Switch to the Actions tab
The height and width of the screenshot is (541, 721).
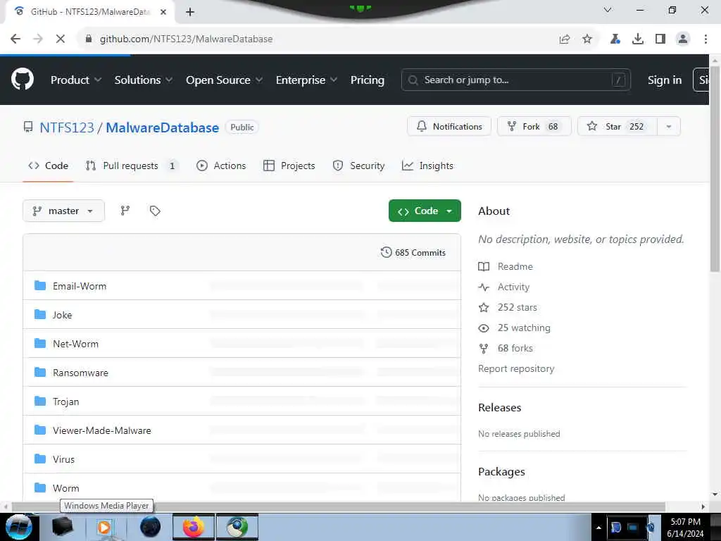[221, 166]
